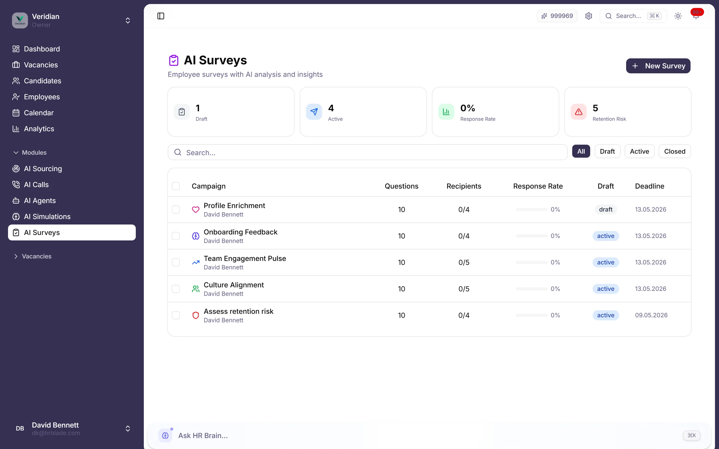The height and width of the screenshot is (449, 719).
Task: Check the Team Engagement Pulse row checkbox
Action: click(x=176, y=262)
